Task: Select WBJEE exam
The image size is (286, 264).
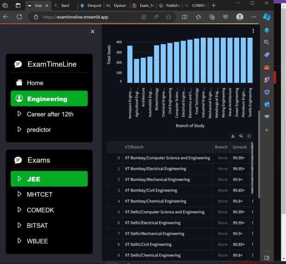Action: (49, 241)
